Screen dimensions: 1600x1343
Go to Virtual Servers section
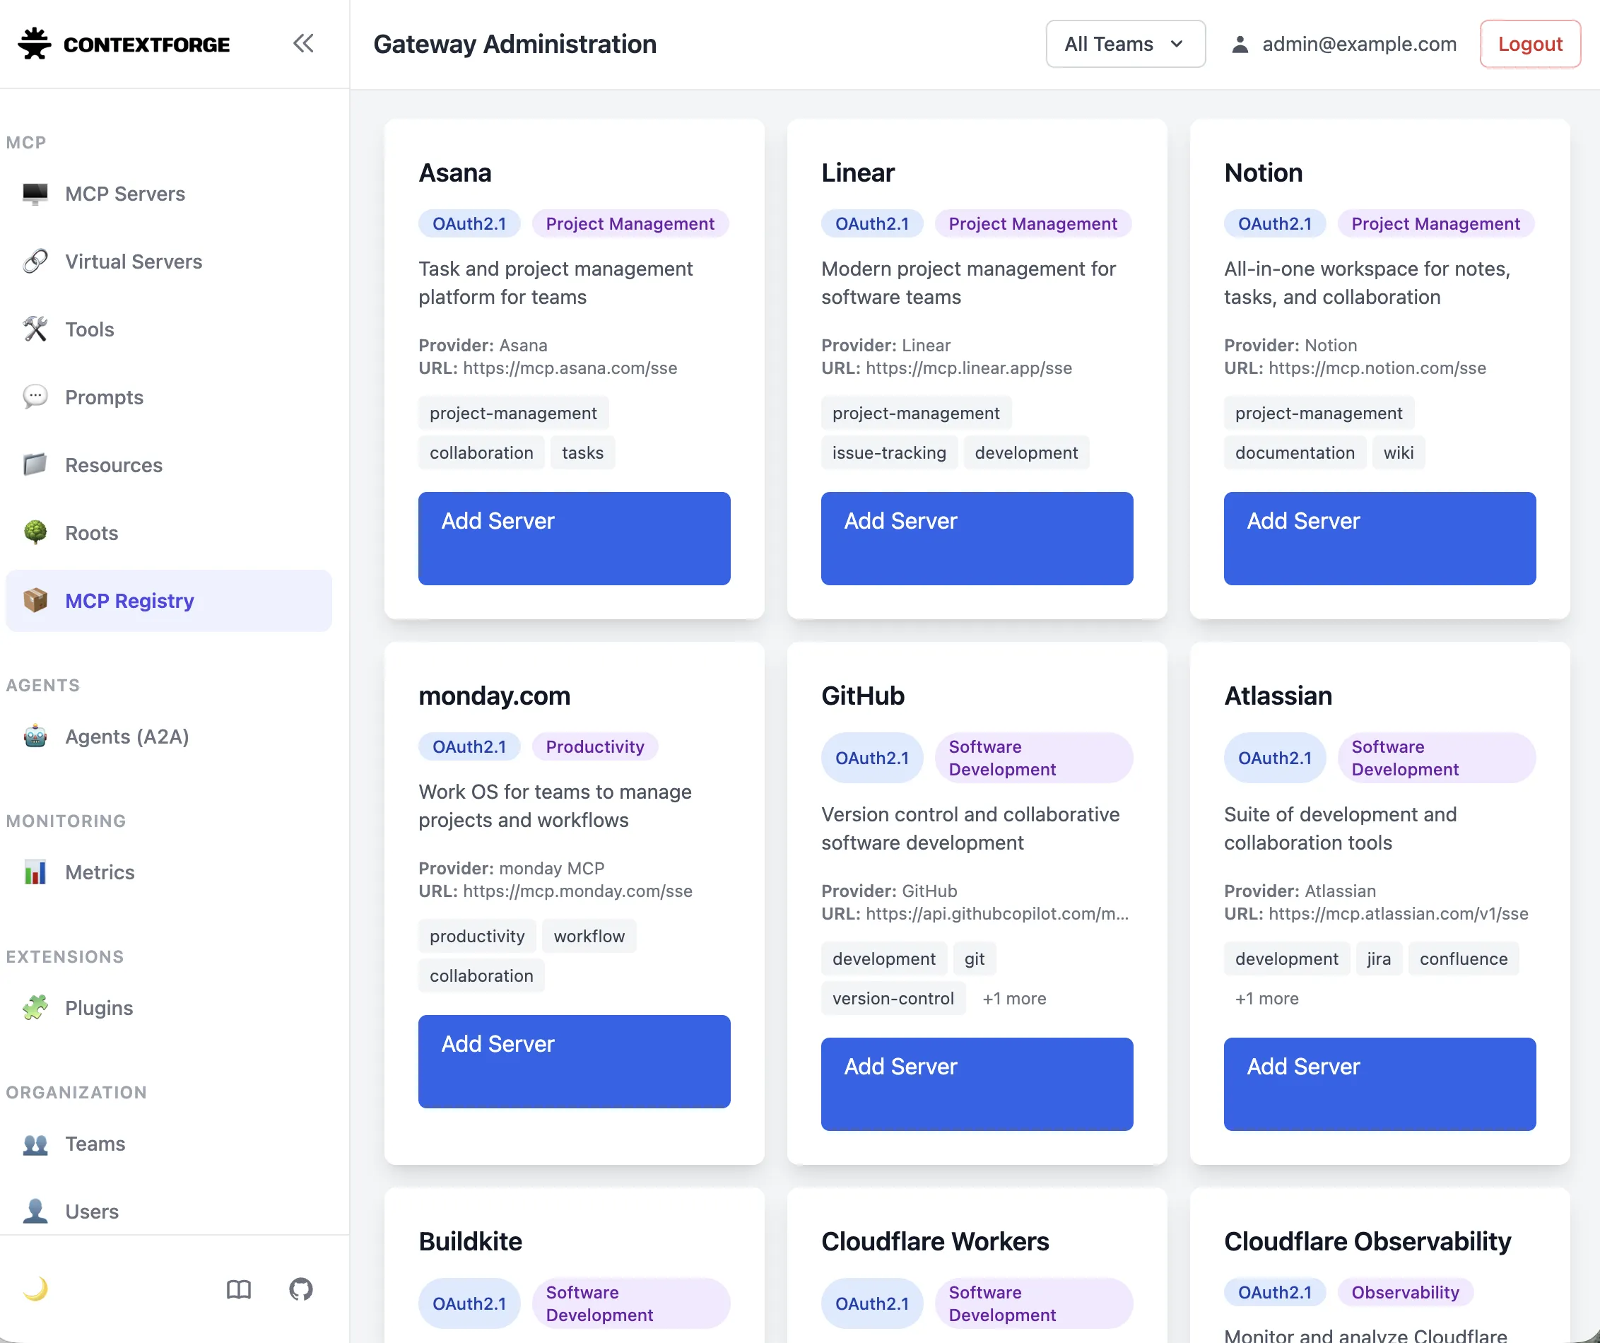(134, 262)
